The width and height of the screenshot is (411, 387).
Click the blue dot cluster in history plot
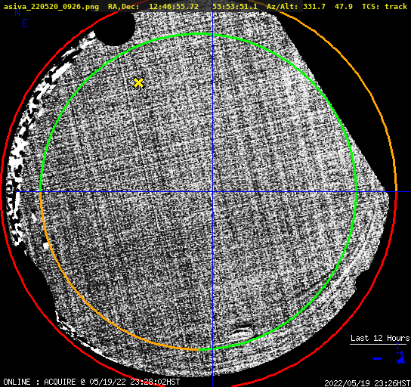pos(400,358)
